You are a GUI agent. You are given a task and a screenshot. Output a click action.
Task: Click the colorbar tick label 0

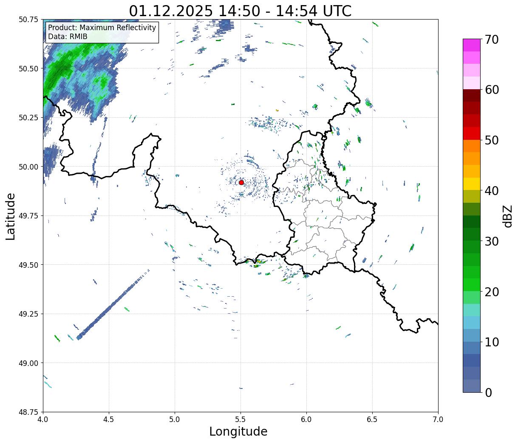[488, 392]
